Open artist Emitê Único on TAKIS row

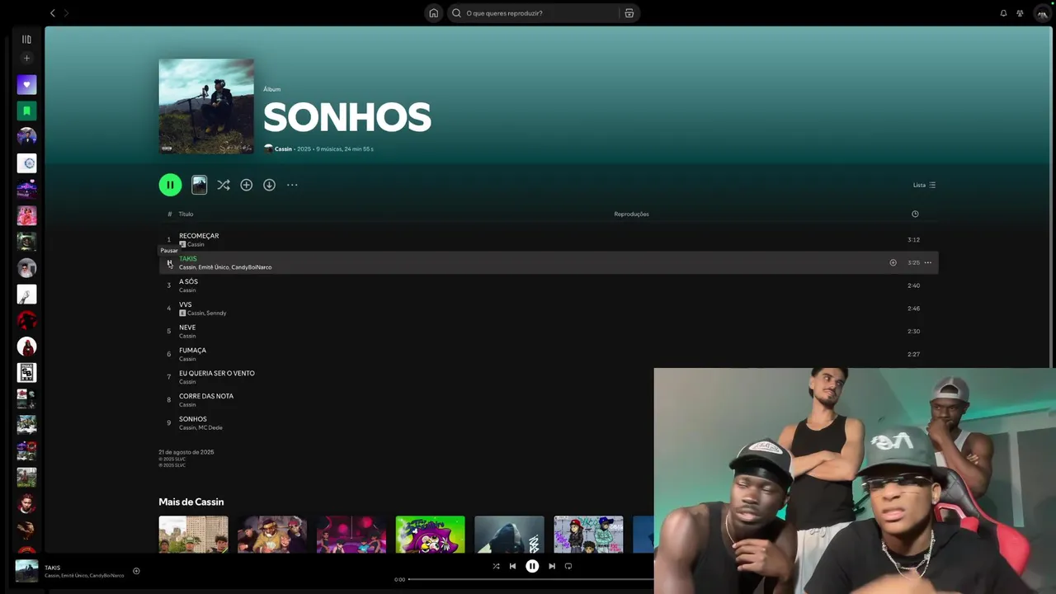click(213, 267)
